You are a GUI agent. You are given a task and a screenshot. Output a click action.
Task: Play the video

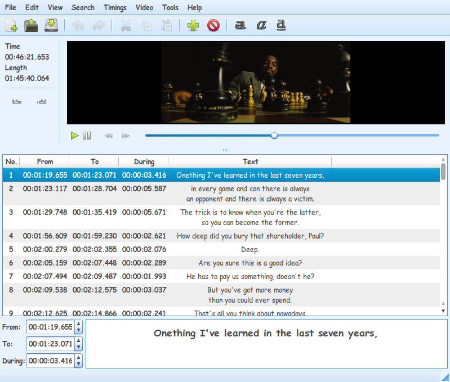(74, 136)
